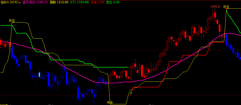Open the 指标A (679) indicator dropdown chevron
The height and width of the screenshot is (105, 241).
(20, 3)
